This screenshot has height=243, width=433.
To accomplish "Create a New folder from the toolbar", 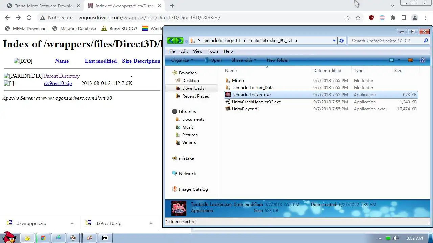I will point(278,60).
